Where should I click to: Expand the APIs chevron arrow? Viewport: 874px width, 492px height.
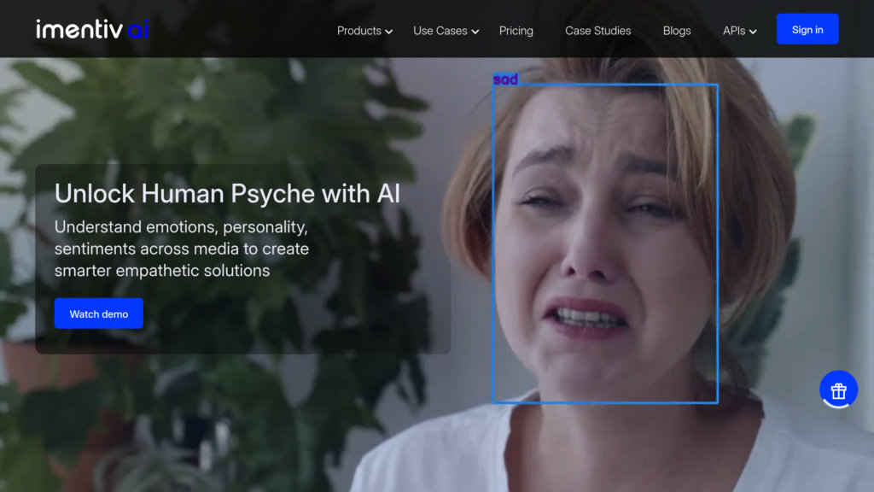[753, 32]
